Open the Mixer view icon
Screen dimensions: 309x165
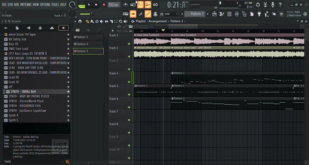237,14
